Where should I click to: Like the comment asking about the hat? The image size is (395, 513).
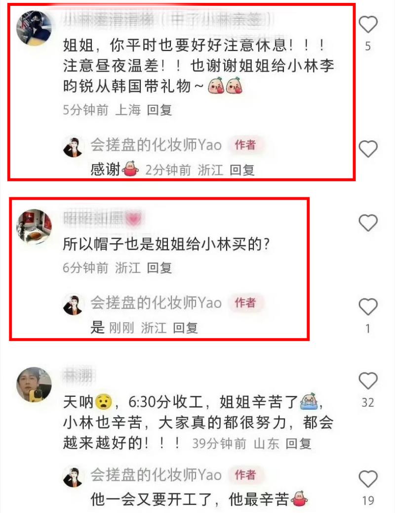point(368,223)
